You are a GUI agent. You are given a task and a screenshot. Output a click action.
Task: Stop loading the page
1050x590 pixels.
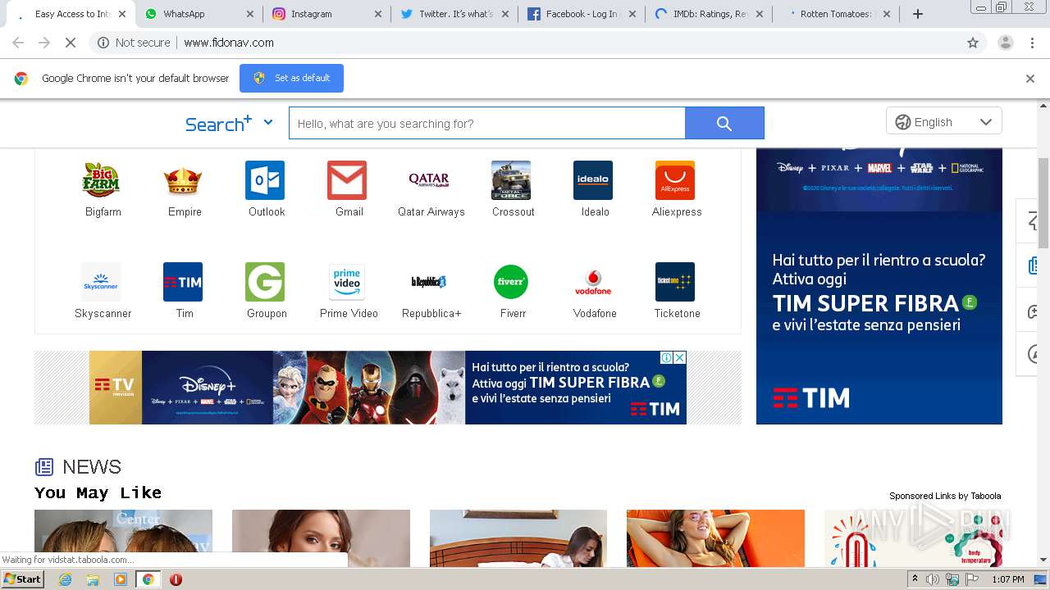point(71,43)
